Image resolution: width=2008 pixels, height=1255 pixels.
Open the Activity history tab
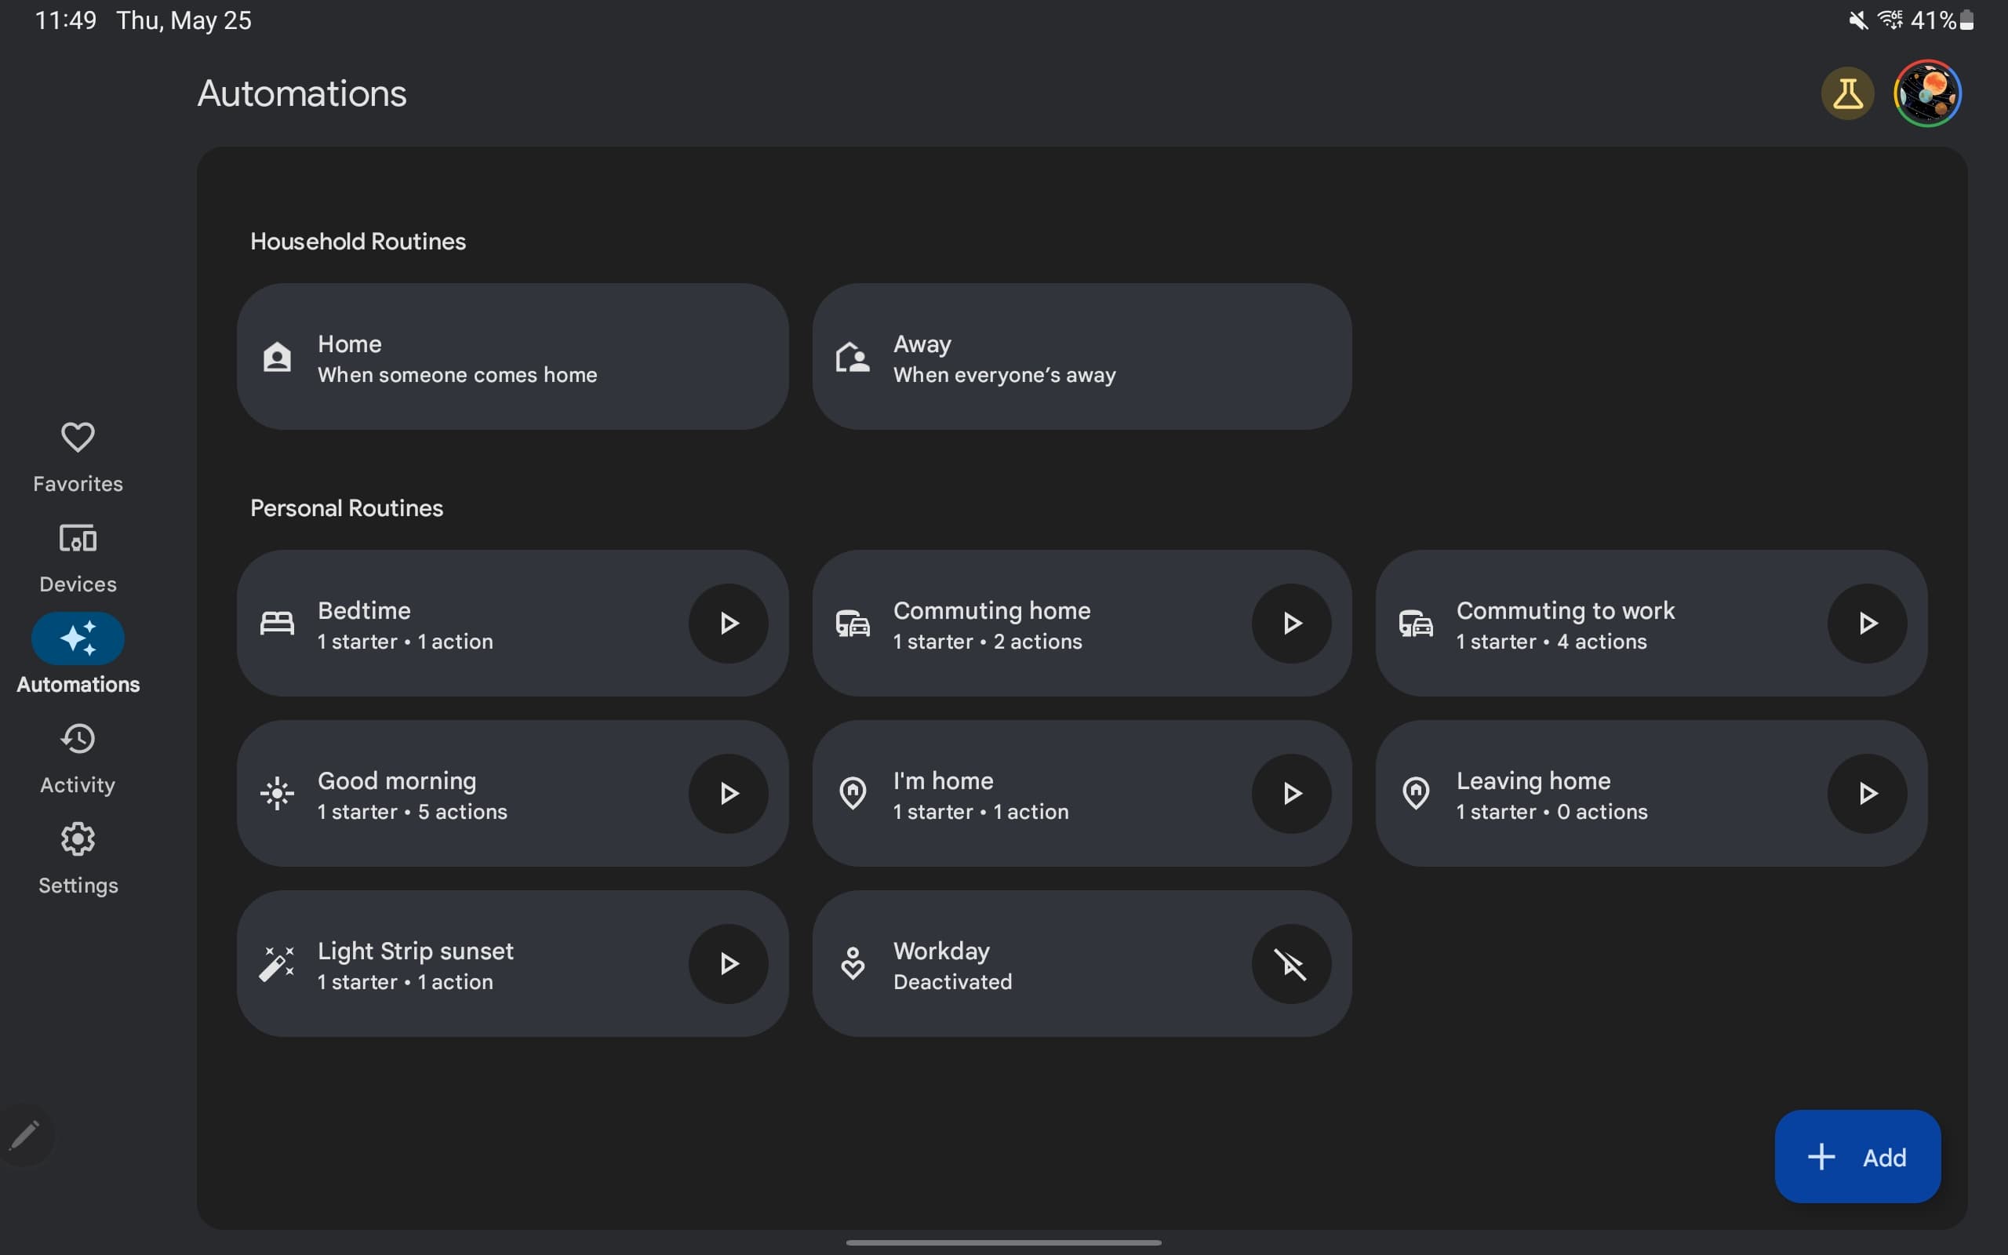(78, 758)
